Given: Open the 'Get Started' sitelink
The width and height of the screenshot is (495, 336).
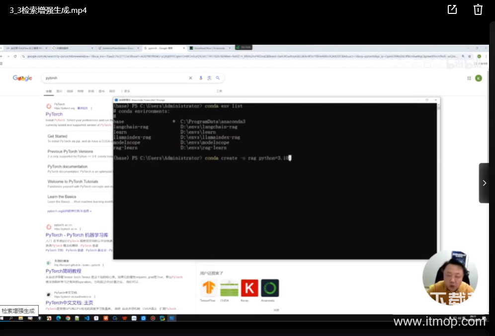Looking at the screenshot, I should pyautogui.click(x=58, y=136).
